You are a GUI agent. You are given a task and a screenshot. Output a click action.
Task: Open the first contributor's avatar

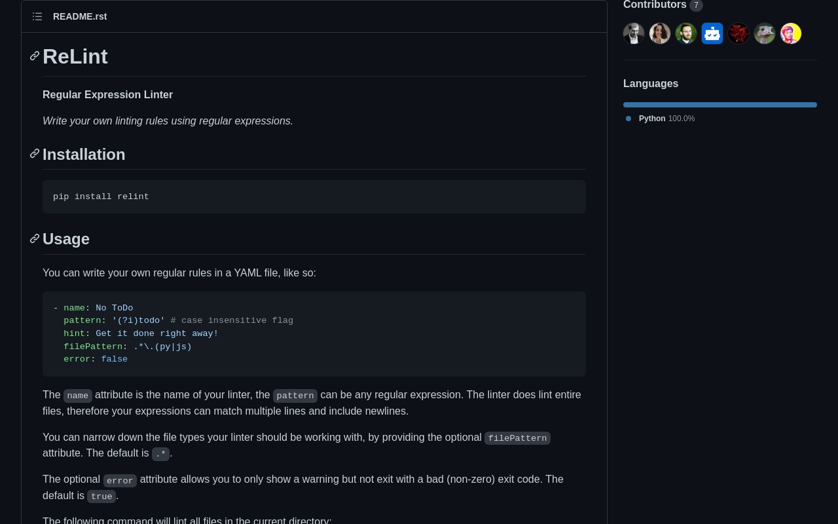pyautogui.click(x=634, y=33)
